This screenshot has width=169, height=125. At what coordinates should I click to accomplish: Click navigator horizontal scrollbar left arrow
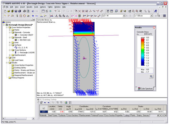4,119
